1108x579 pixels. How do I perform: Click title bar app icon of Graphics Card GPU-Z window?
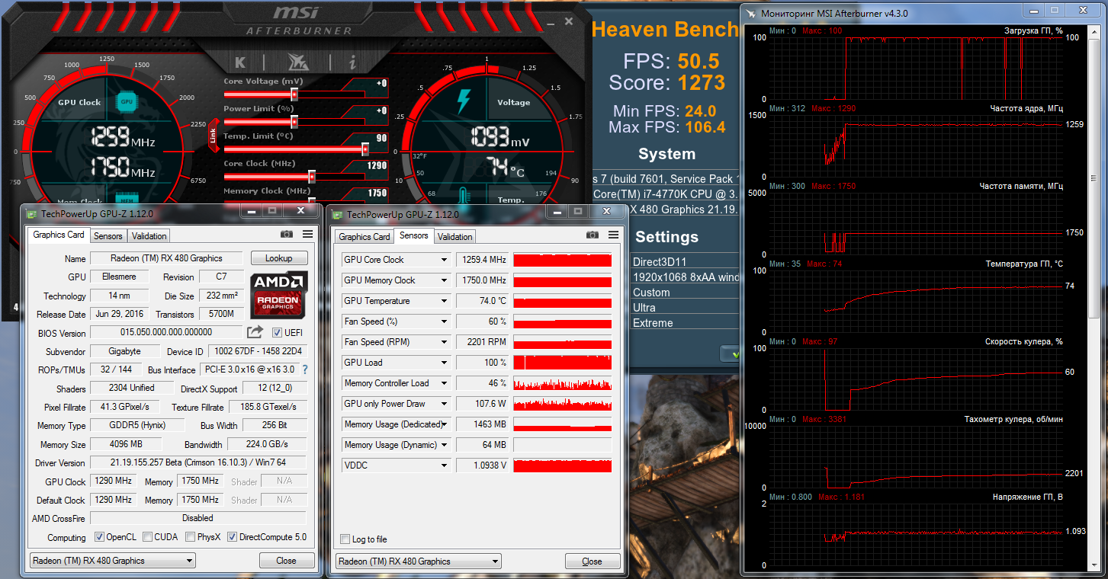pos(30,214)
